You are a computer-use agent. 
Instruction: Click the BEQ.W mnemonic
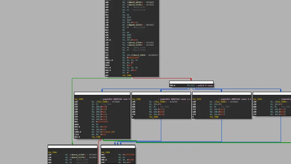(77, 137)
